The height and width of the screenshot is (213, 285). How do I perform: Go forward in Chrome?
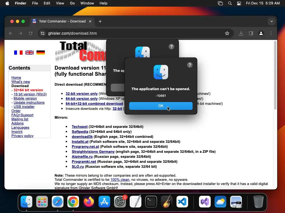(21, 33)
